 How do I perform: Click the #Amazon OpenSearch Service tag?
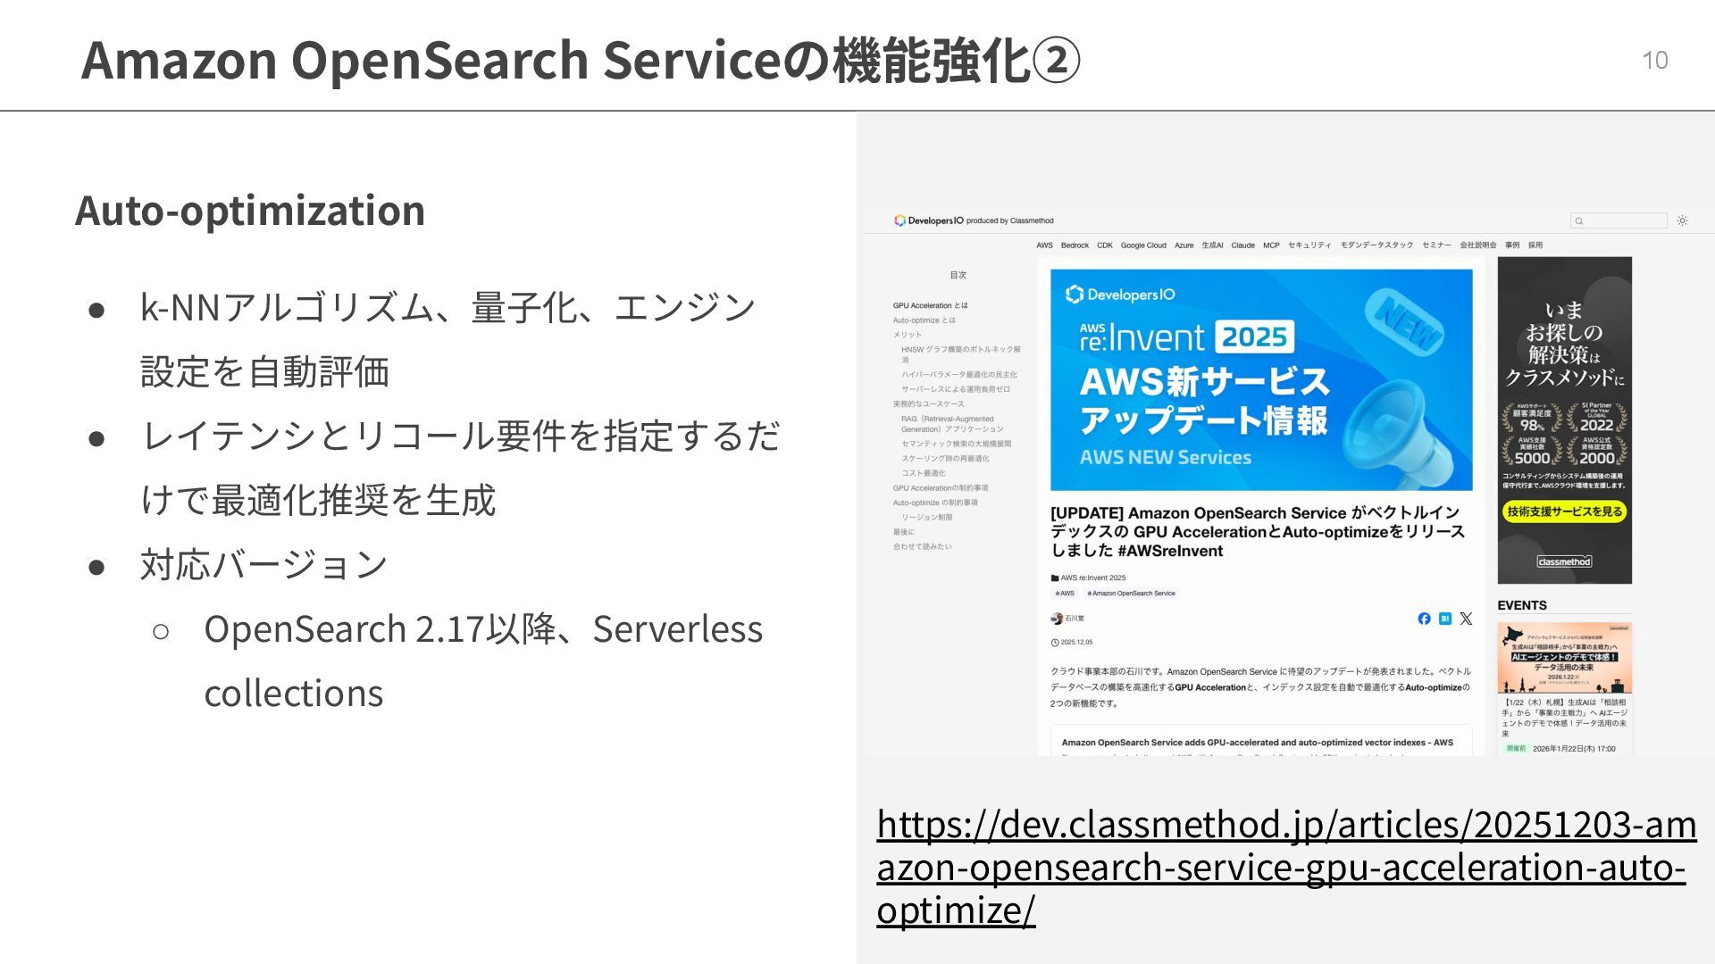[x=1131, y=594]
